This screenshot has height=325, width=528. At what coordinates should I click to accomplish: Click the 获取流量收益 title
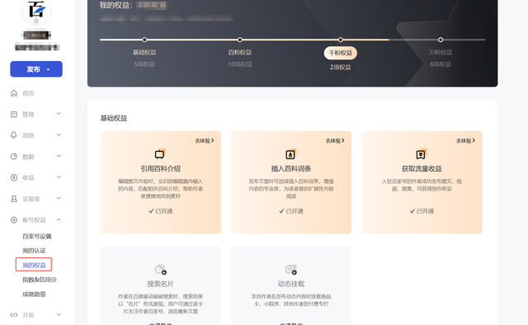coord(422,168)
